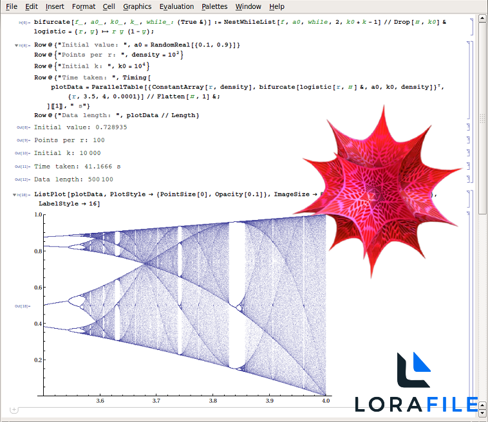Select the bifurcate definition cell bracket
488x422 pixels.
[471, 26]
